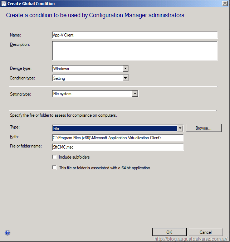
Task: Click the dialog icon in the title bar
Action: point(4,4)
